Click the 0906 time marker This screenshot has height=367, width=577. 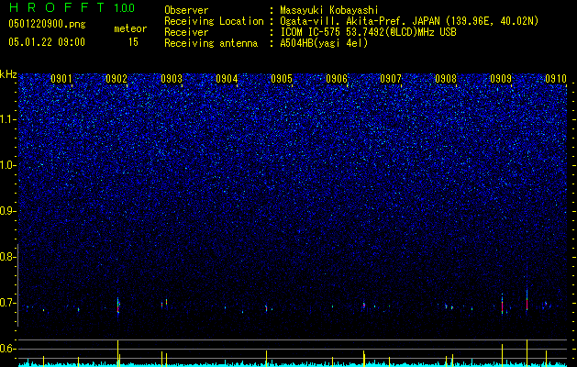click(337, 79)
